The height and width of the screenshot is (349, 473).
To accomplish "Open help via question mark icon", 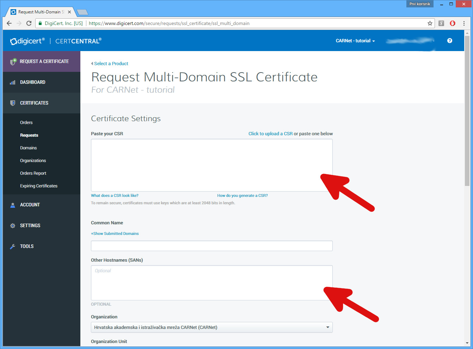I will coord(450,40).
